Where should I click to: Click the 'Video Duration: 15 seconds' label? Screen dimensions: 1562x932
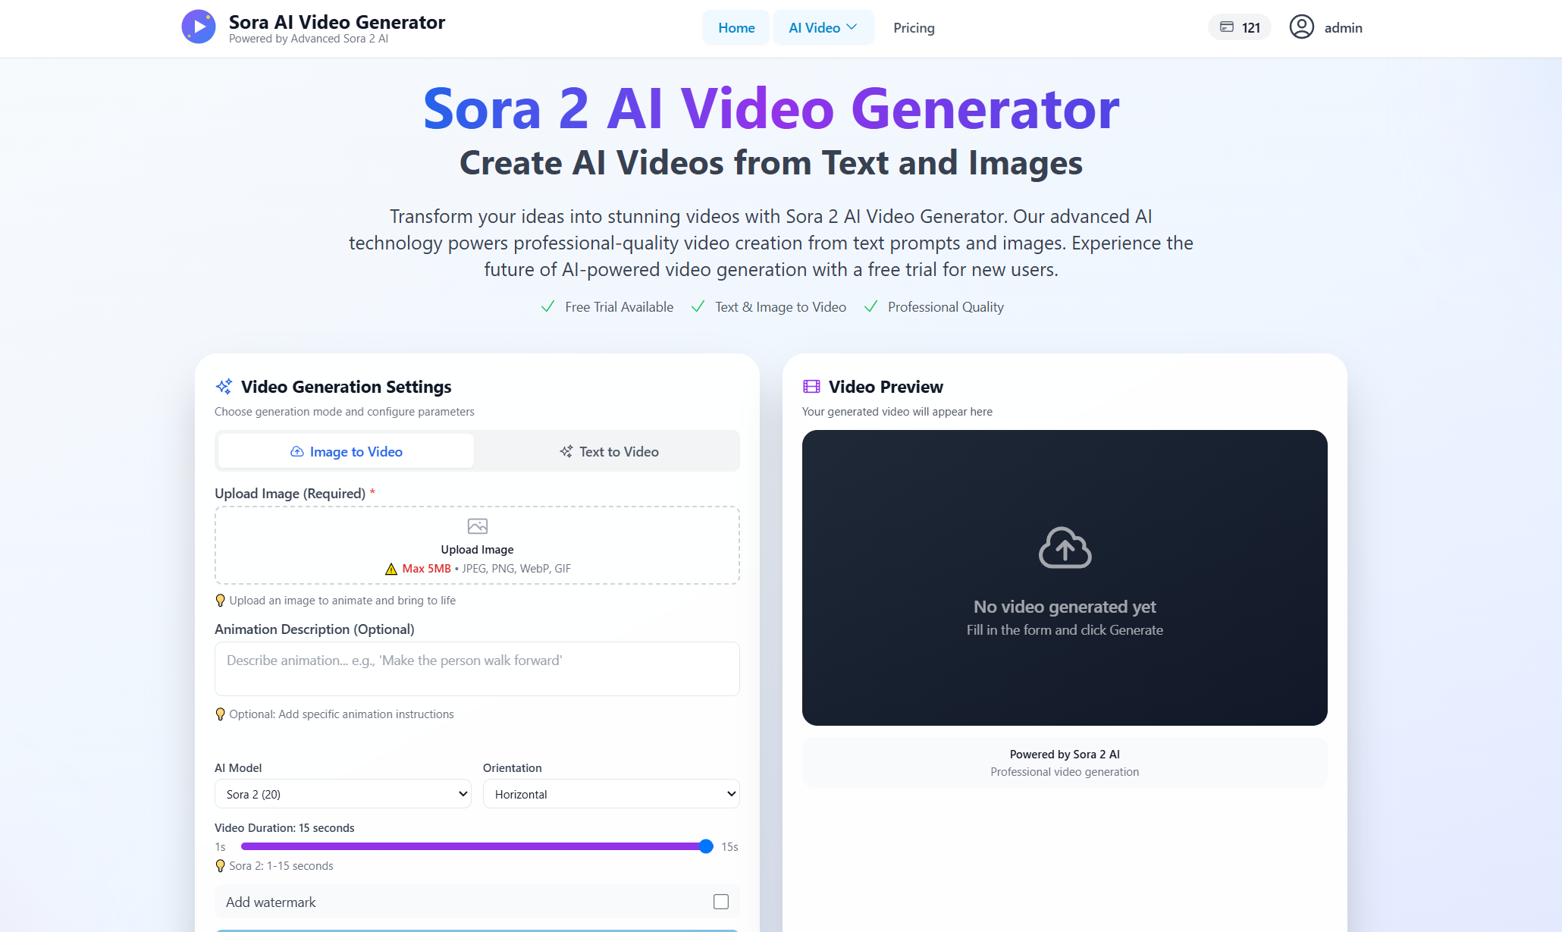(284, 828)
